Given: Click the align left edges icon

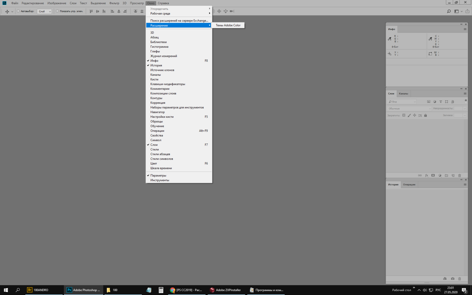Looking at the screenshot, I should coord(112,11).
